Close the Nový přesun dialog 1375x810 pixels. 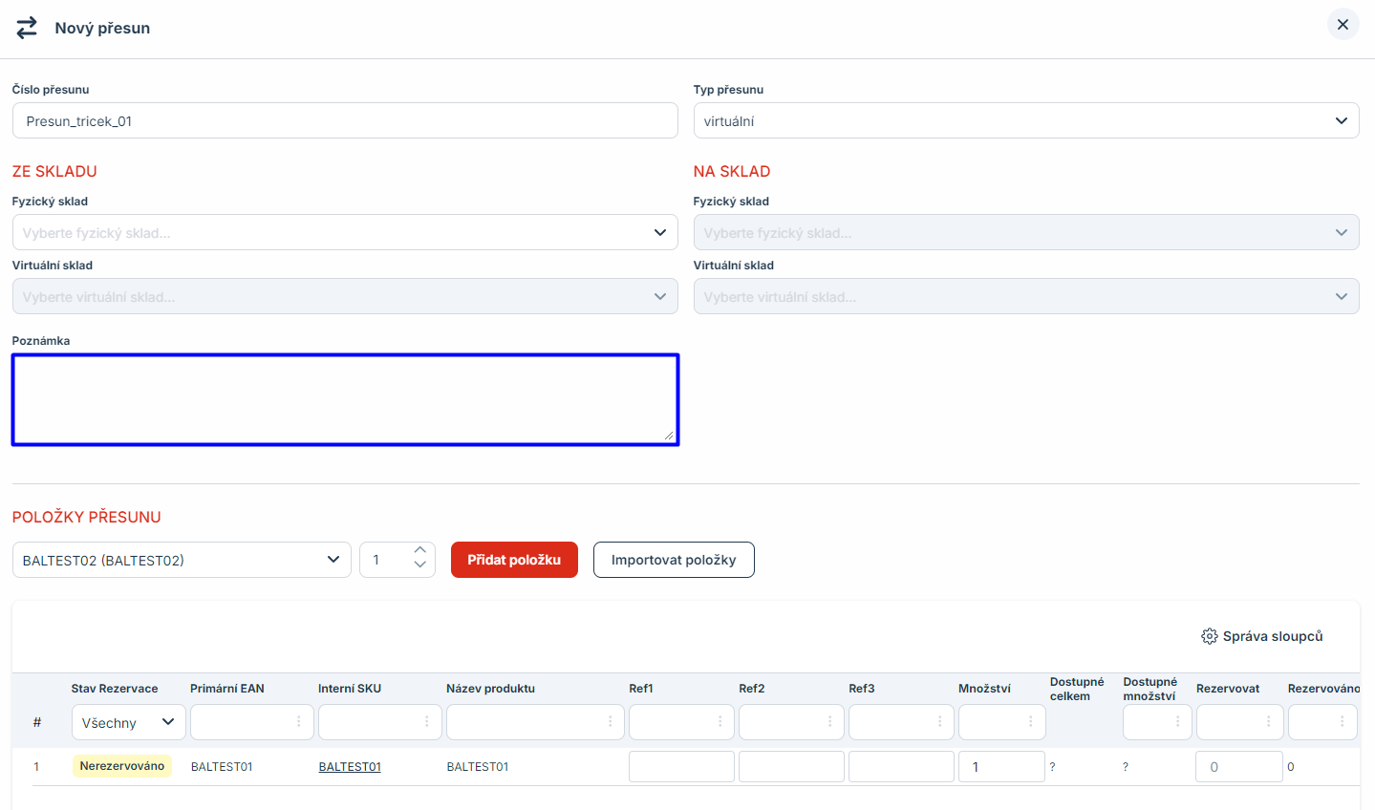point(1343,25)
